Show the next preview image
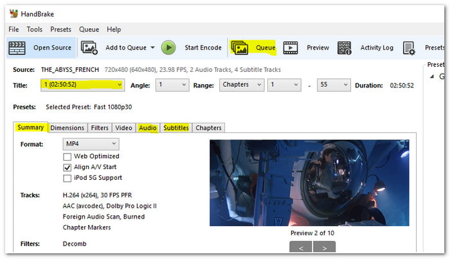 pyautogui.click(x=324, y=247)
